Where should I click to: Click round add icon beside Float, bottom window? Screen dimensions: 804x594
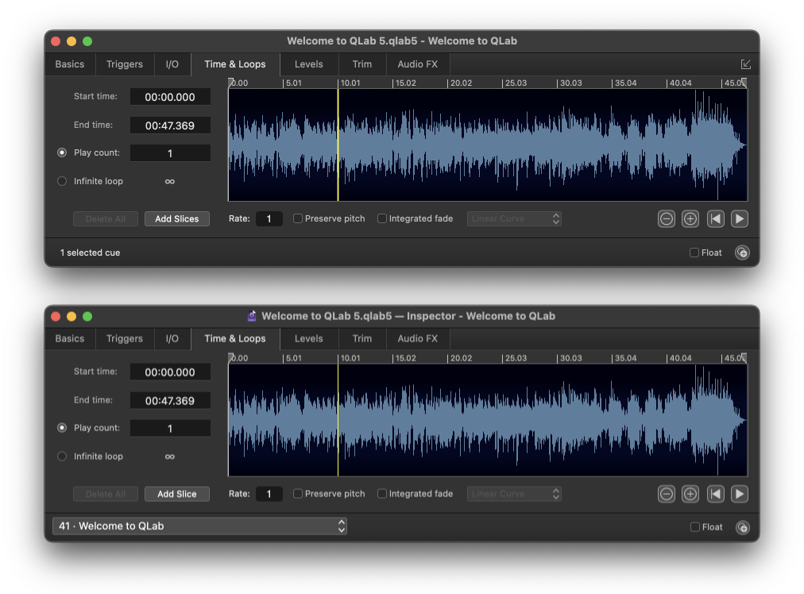[742, 527]
